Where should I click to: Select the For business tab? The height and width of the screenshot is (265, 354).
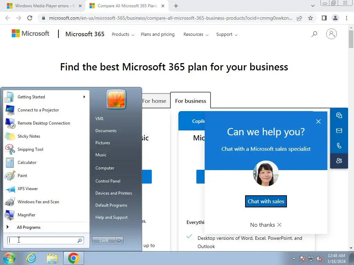pyautogui.click(x=190, y=101)
